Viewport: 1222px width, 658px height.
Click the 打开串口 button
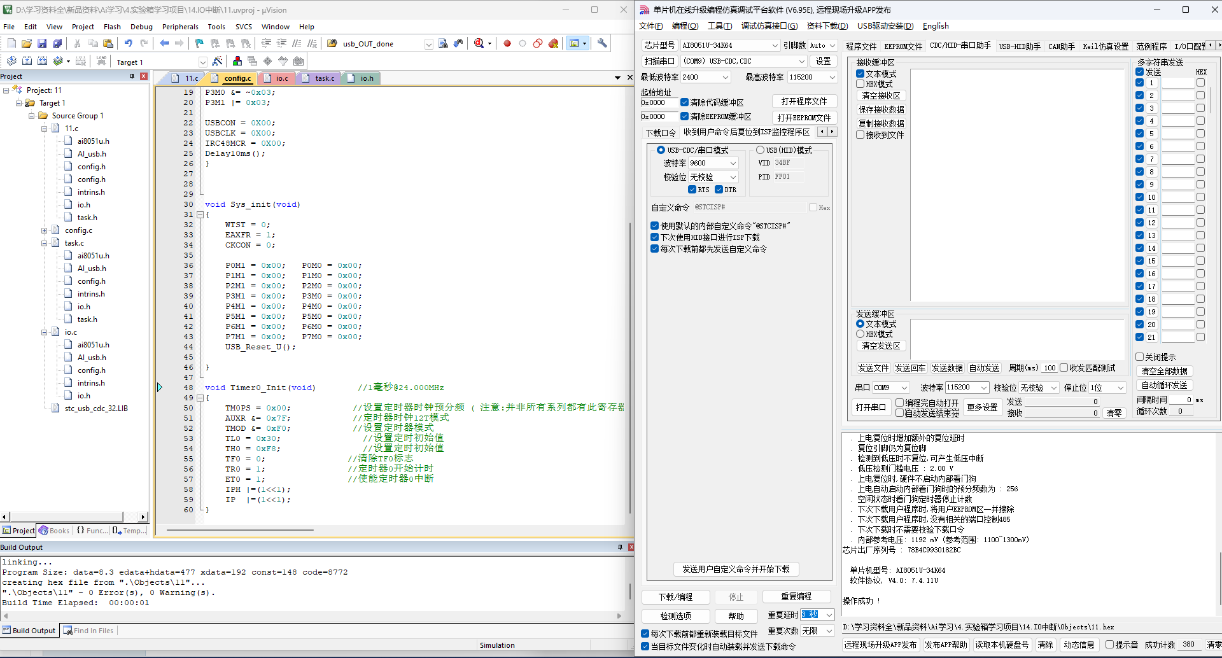click(x=871, y=407)
